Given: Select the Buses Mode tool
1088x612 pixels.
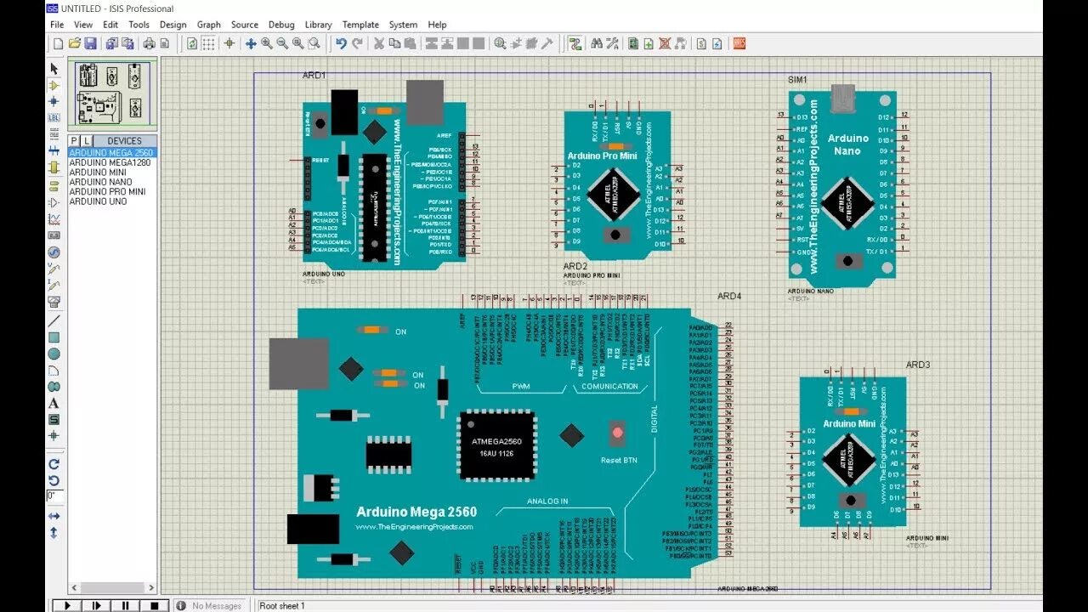Looking at the screenshot, I should [x=54, y=150].
